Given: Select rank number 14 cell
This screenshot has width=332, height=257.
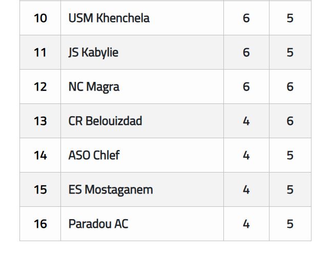Looking at the screenshot, I should click(40, 155).
